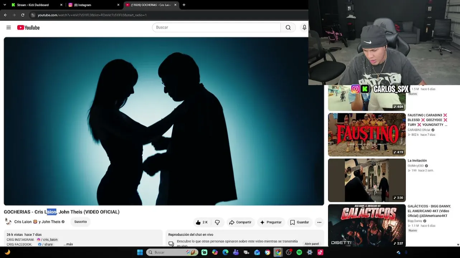460x258 pixels.
Task: Close the GOCHERIAS YouTube tab
Action: pos(175,5)
